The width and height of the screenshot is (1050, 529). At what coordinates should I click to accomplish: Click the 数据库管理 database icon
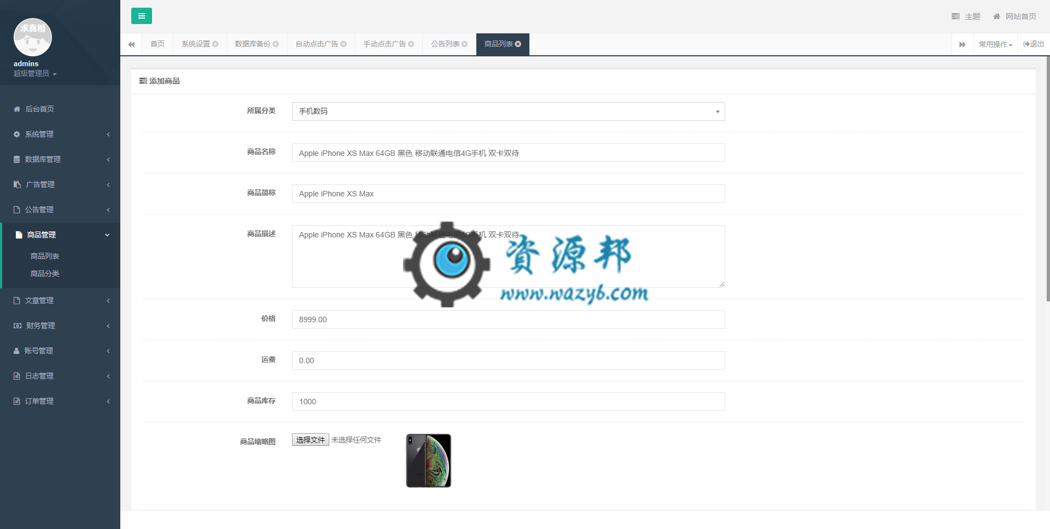(x=17, y=159)
